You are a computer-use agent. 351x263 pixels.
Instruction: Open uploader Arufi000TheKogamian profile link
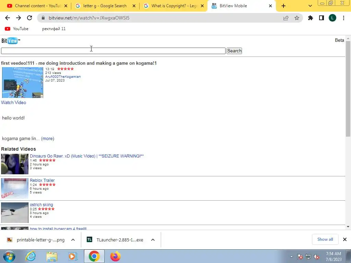[63, 76]
